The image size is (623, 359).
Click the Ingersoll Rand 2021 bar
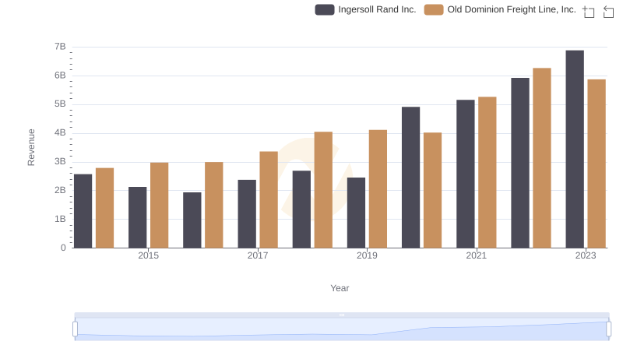point(465,174)
